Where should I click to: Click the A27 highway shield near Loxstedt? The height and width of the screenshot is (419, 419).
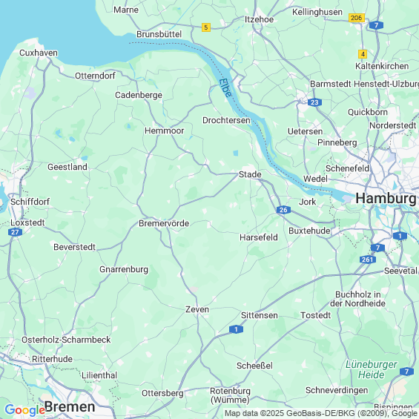[15, 232]
